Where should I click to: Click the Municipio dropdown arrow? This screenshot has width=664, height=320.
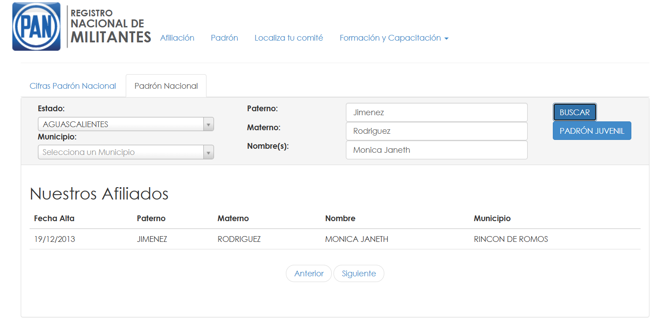(208, 152)
